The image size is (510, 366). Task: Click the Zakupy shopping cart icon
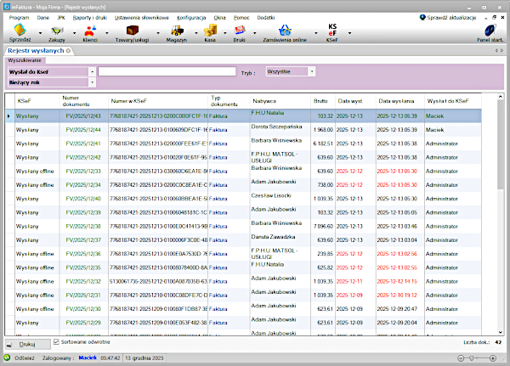point(55,31)
